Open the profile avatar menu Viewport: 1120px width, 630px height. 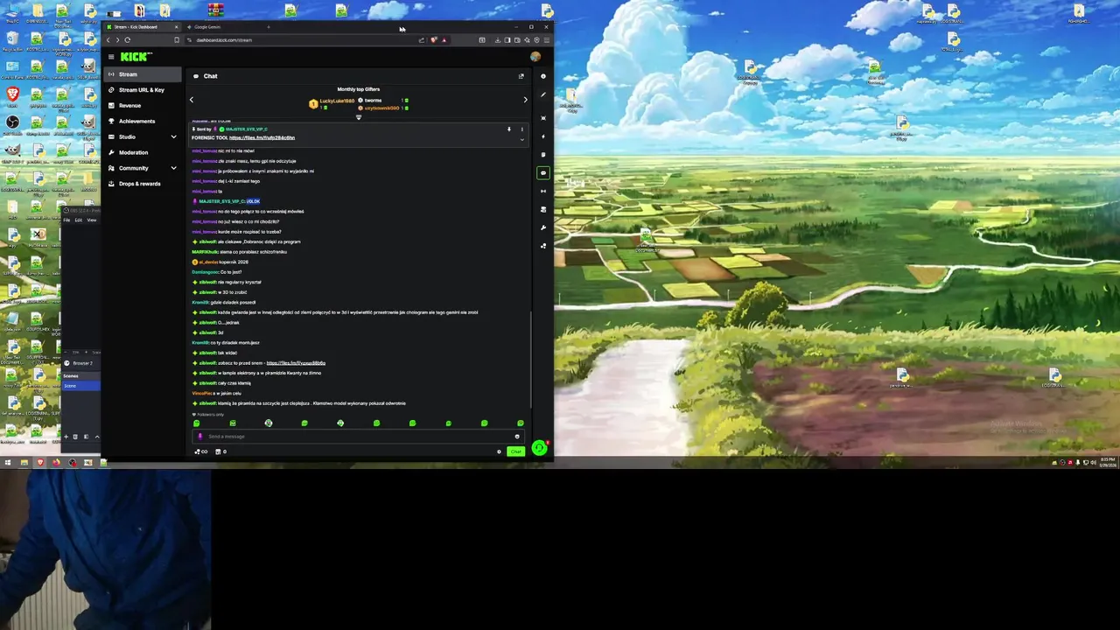click(535, 57)
